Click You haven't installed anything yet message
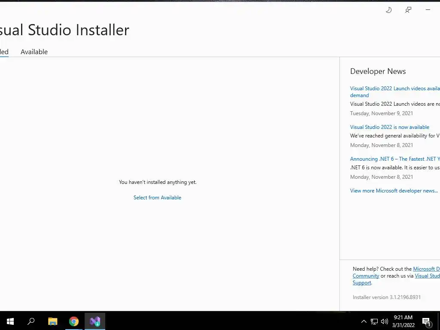The image size is (440, 330). pos(158,182)
